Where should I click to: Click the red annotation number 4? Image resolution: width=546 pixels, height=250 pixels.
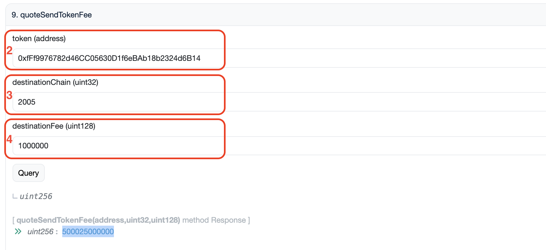9,139
